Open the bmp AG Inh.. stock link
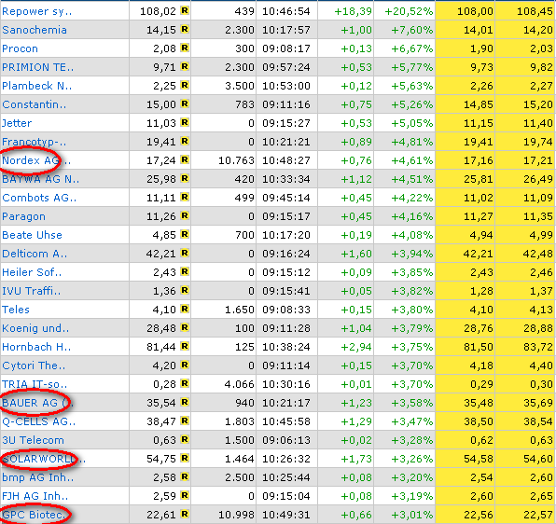This screenshot has width=556, height=524. point(38,477)
